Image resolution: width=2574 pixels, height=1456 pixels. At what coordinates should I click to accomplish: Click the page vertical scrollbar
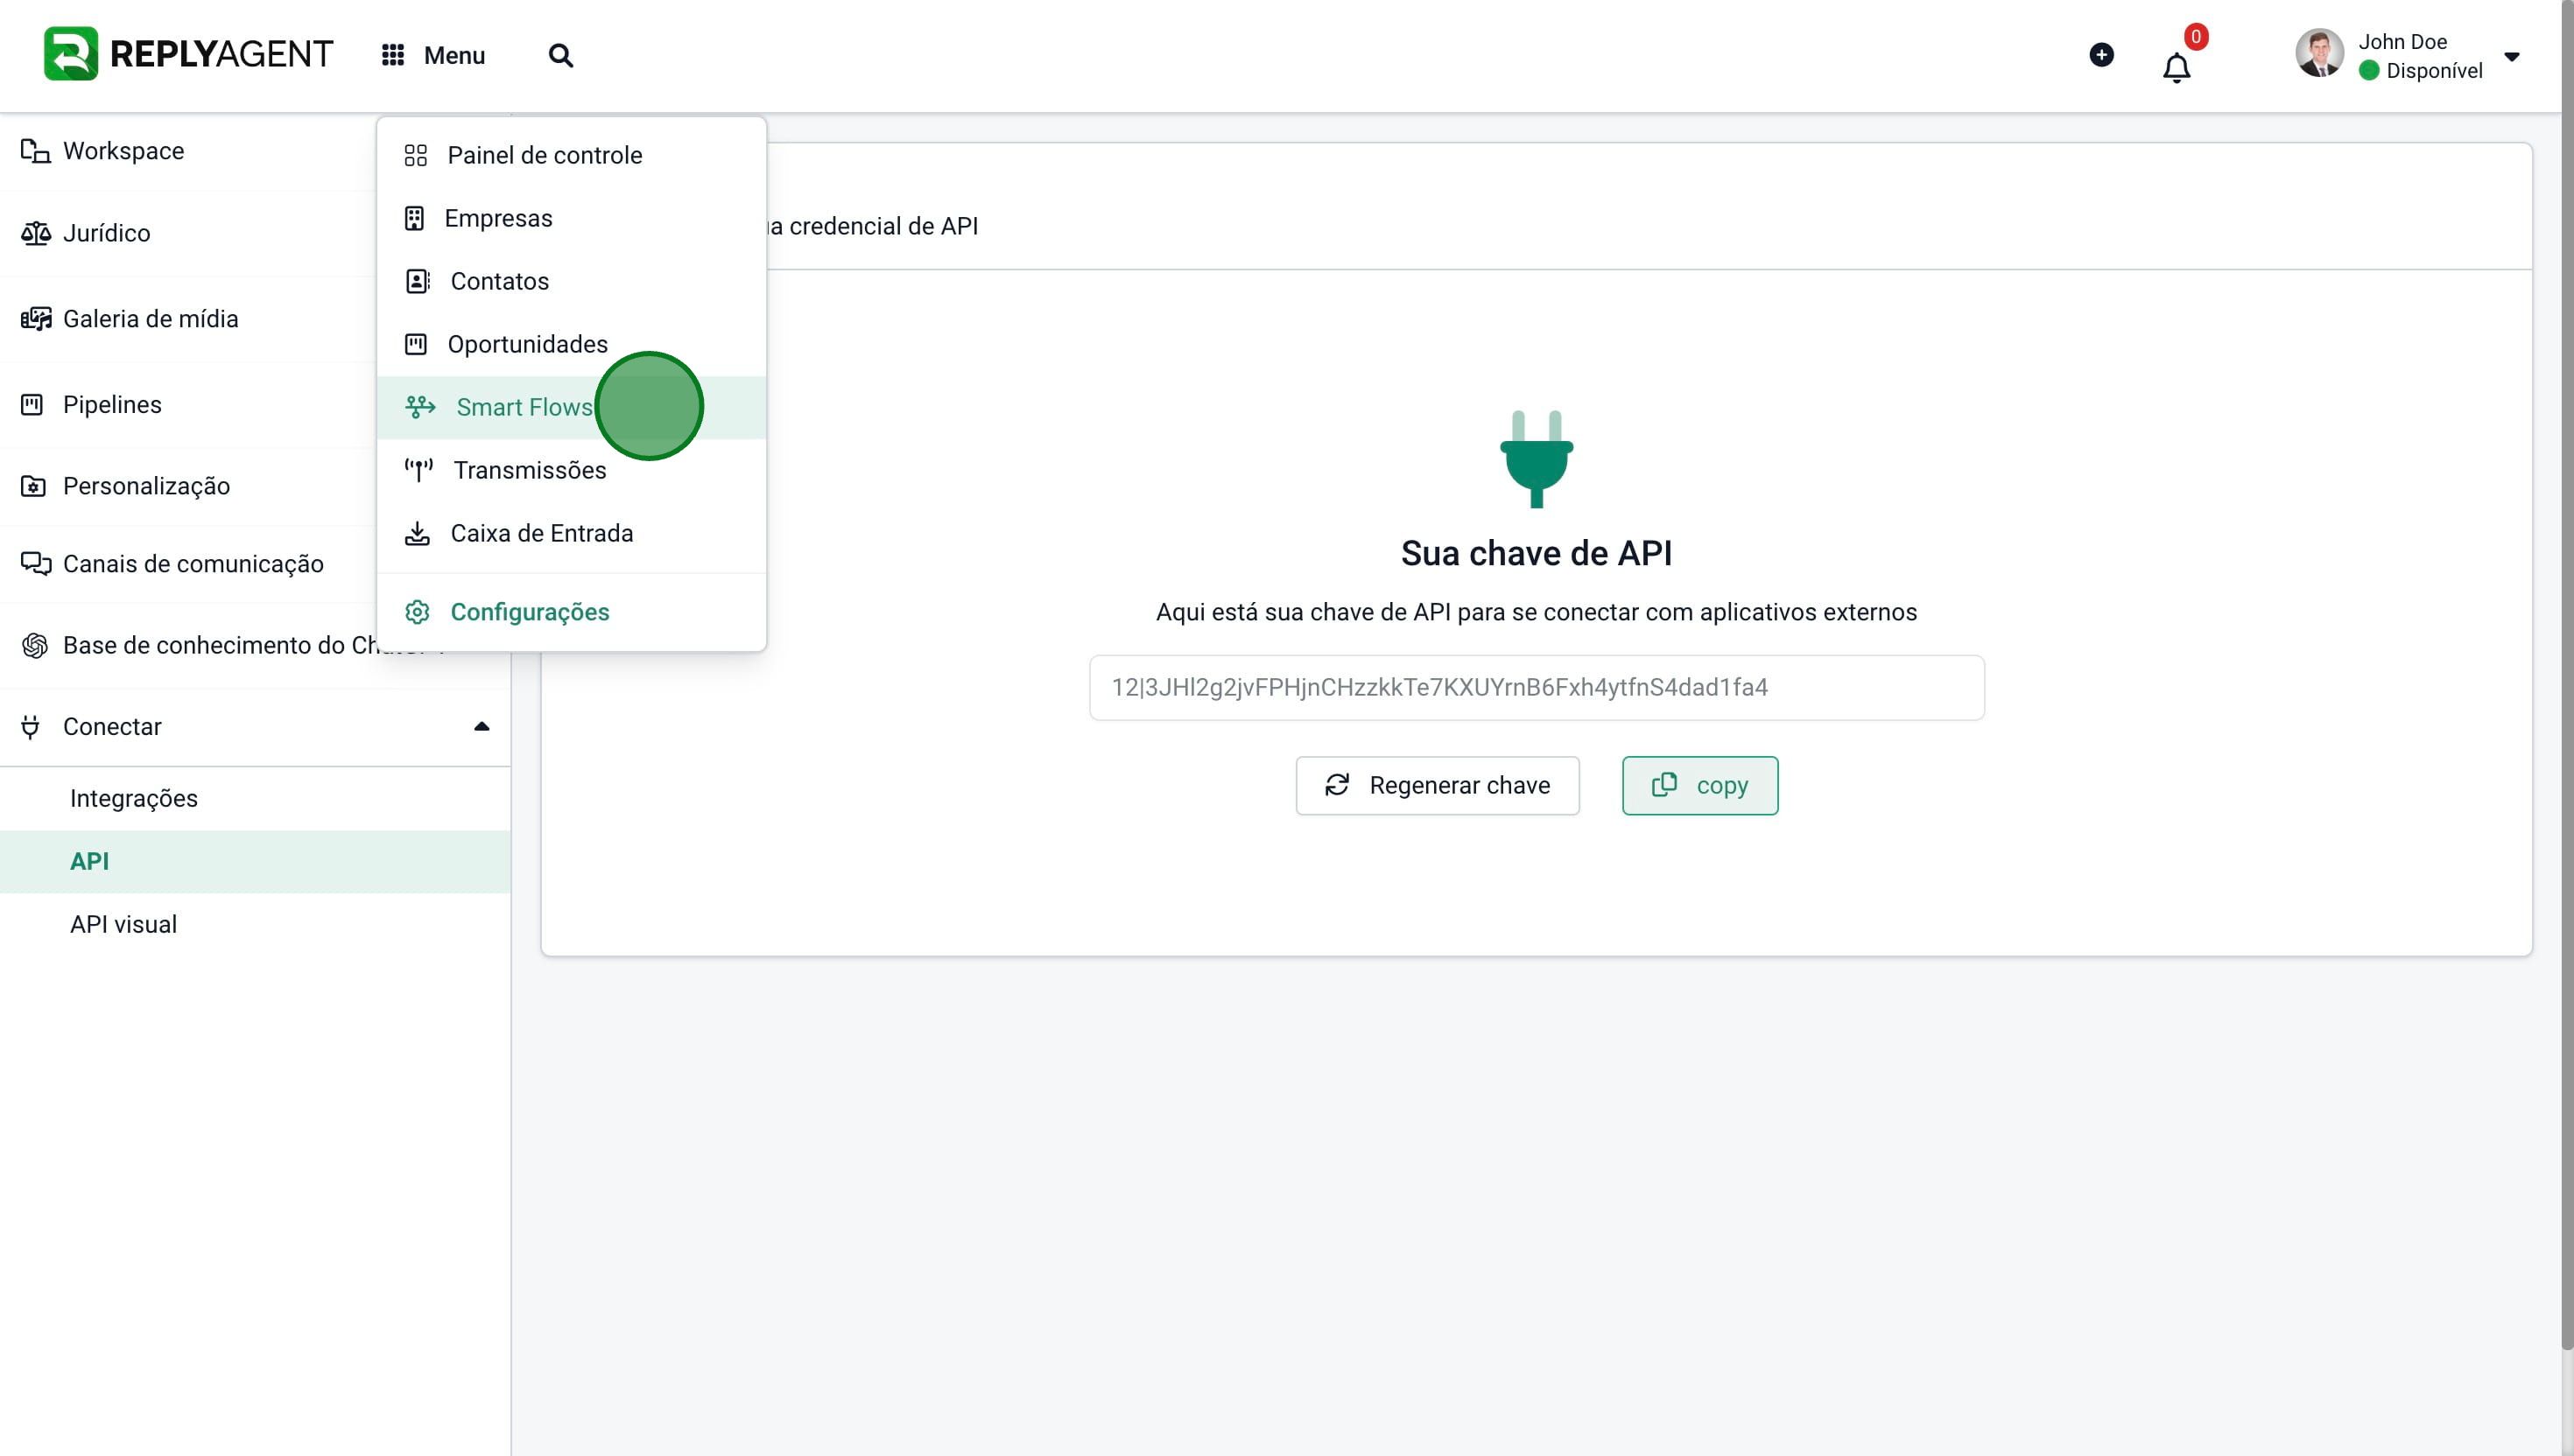2567,675
